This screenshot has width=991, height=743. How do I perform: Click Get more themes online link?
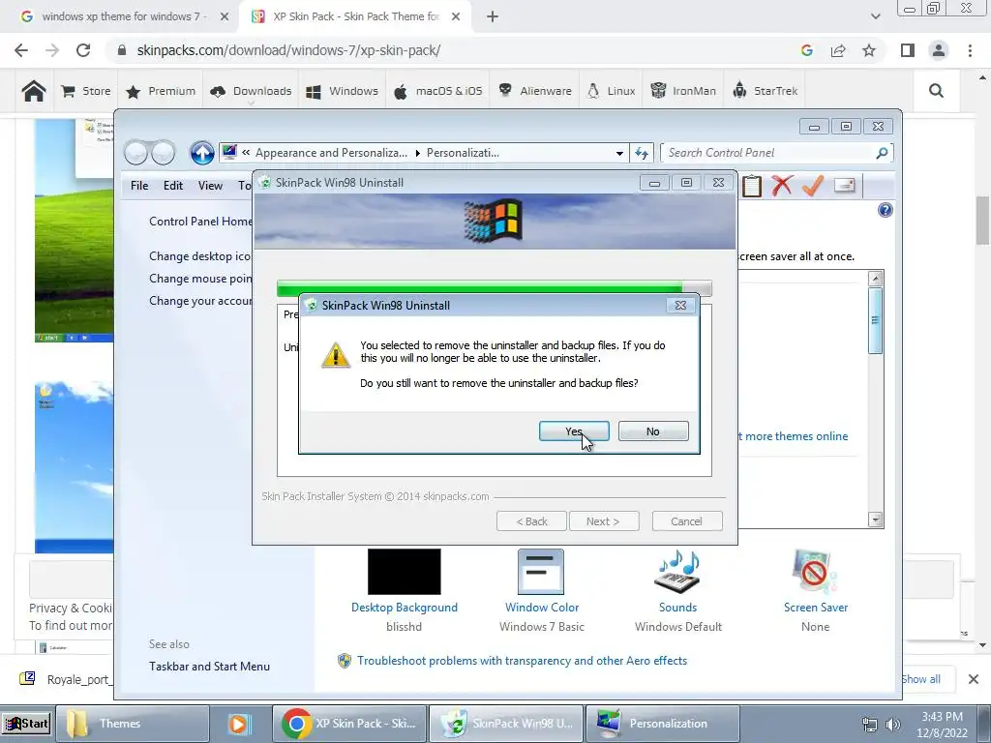click(x=794, y=436)
